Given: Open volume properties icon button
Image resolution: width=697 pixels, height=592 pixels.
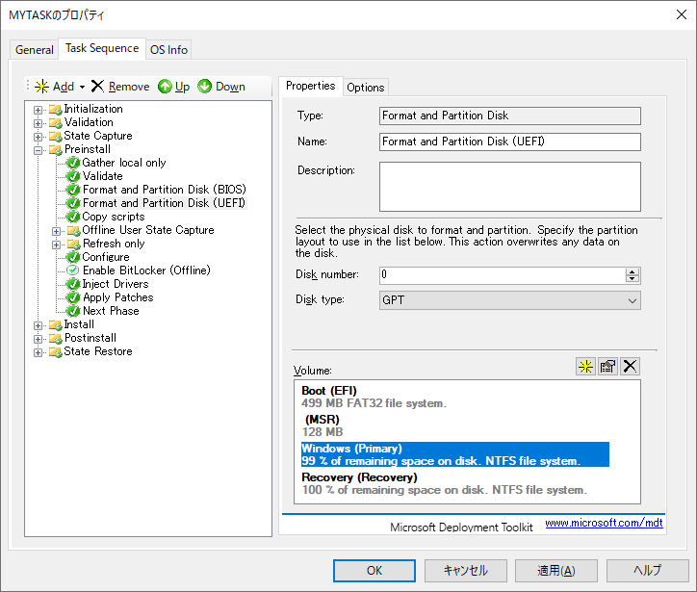Looking at the screenshot, I should (607, 367).
